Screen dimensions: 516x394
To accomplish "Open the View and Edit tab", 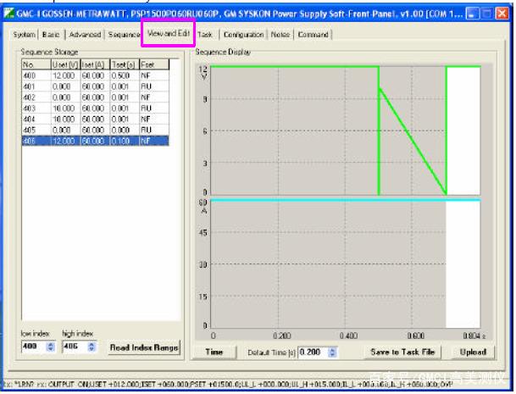I will pos(169,33).
